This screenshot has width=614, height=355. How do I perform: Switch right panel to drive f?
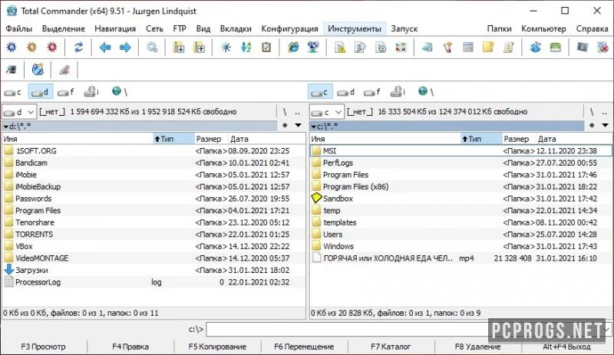[x=372, y=92]
